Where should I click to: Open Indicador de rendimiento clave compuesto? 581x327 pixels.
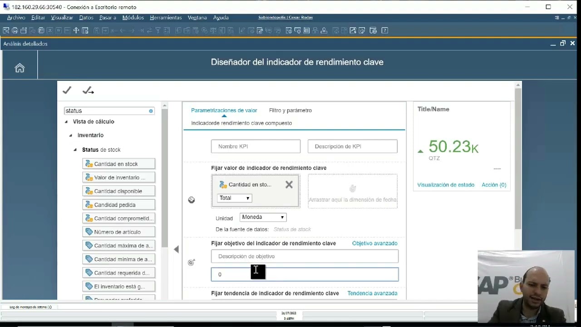pos(241,123)
